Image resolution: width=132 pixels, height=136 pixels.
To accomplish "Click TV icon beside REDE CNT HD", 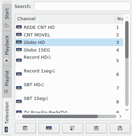I will (19, 27).
